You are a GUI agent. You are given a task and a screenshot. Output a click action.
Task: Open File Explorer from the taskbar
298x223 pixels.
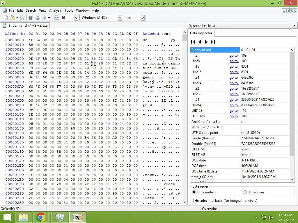click(x=23, y=217)
